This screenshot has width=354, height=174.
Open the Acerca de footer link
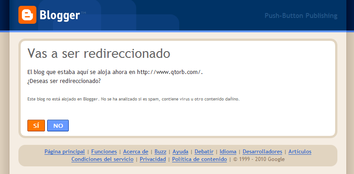[136, 152]
